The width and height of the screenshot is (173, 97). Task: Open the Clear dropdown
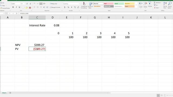click(x=157, y=8)
